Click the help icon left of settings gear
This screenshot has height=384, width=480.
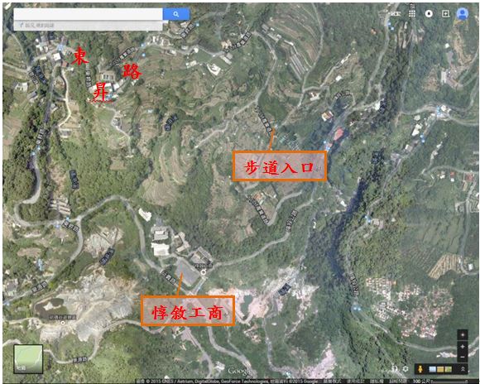(395, 369)
